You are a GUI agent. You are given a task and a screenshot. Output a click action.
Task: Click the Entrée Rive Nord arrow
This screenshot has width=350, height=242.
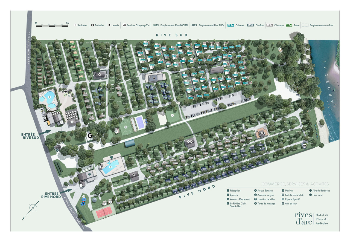[x=66, y=191]
